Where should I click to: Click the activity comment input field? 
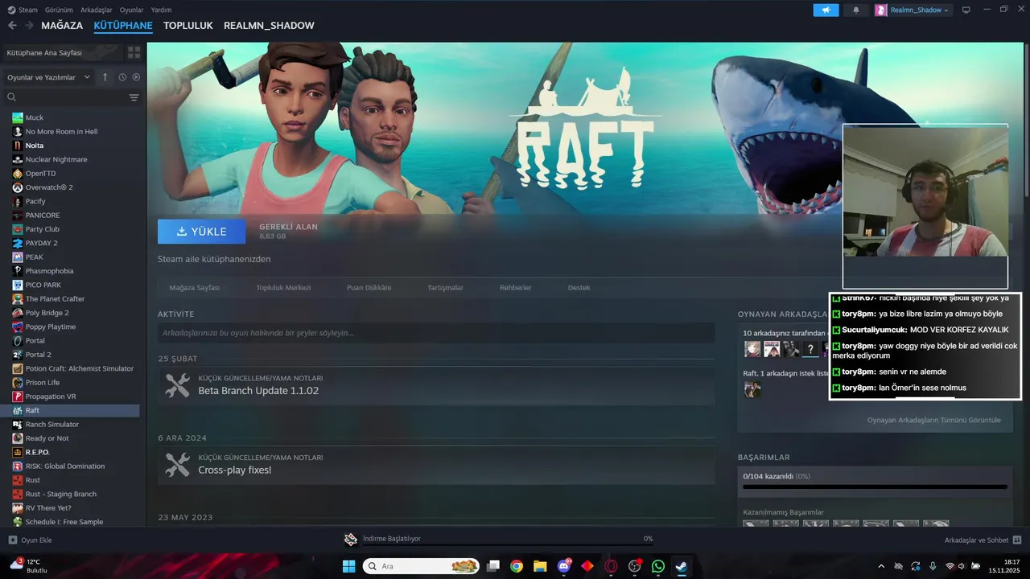pyautogui.click(x=436, y=333)
